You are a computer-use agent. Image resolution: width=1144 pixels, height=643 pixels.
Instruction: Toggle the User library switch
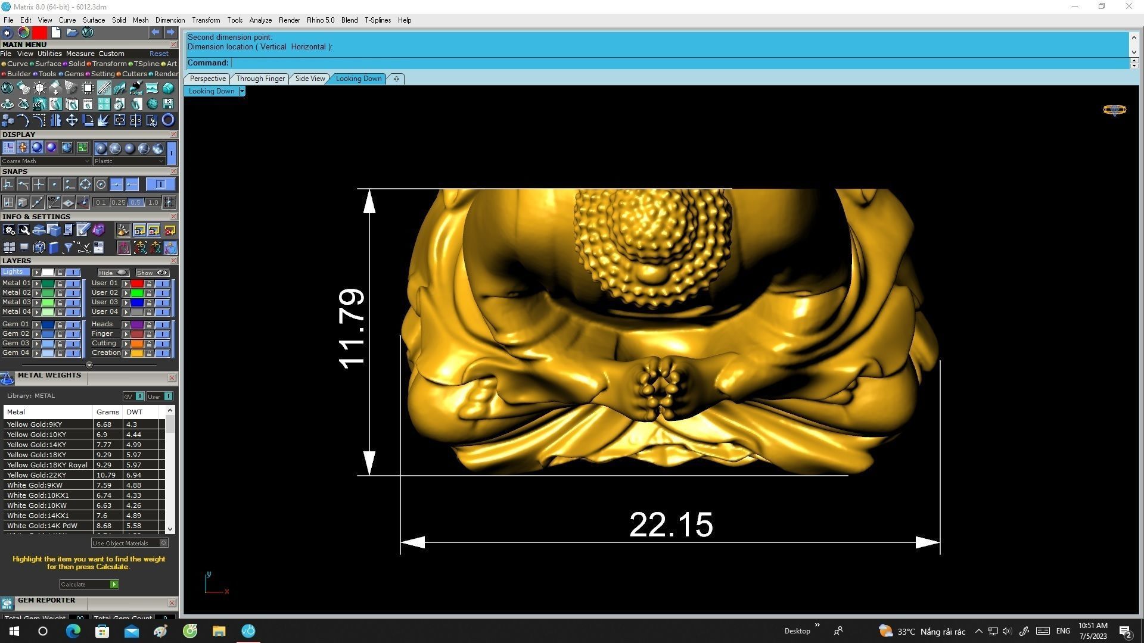(x=160, y=397)
